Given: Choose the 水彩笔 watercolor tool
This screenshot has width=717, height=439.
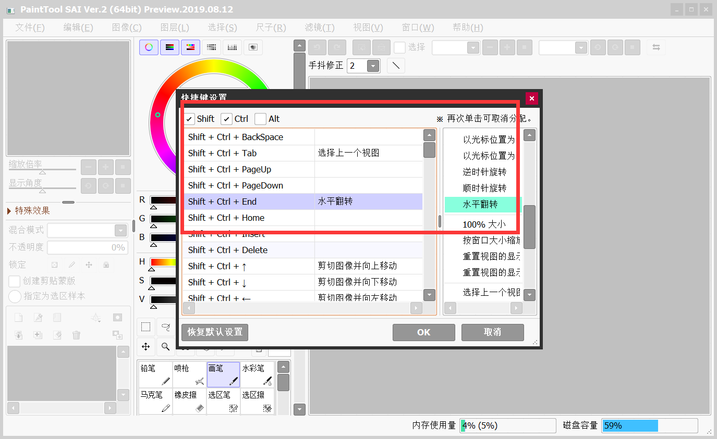Looking at the screenshot, I should point(257,375).
